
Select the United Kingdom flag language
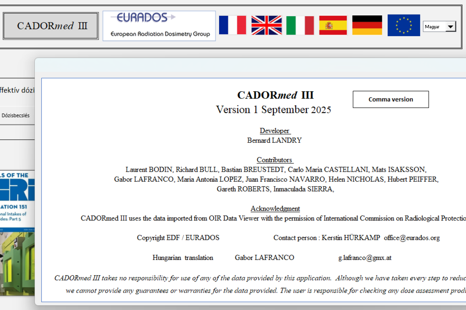[x=266, y=25]
